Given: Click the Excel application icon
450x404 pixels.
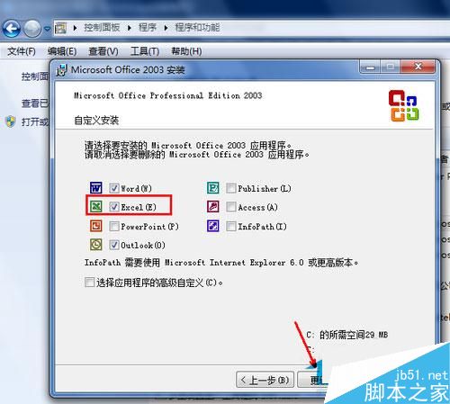Looking at the screenshot, I should click(x=96, y=206).
